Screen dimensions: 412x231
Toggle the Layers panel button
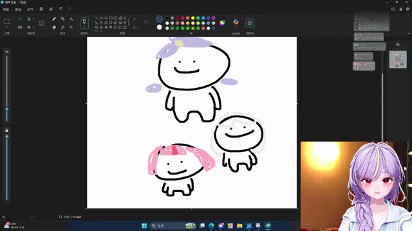(x=250, y=23)
